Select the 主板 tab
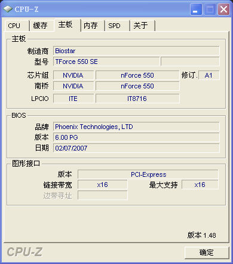Viewport: 233px width, 264px height. (x=68, y=25)
